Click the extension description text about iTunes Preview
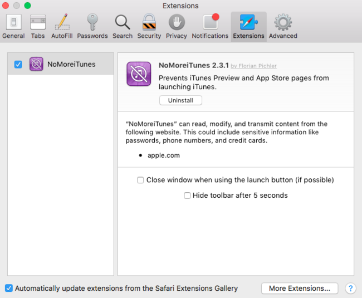The image size is (362, 298). click(x=244, y=82)
